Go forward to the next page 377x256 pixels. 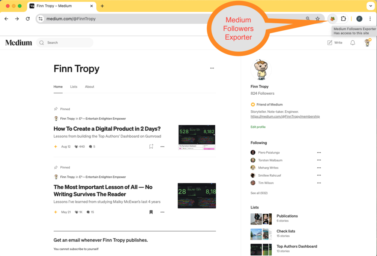point(17,19)
